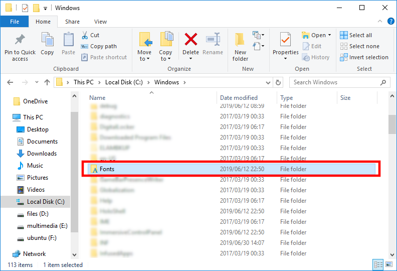Open the address bar history dropdown
Screen dimensions: 397x271
coord(268,82)
